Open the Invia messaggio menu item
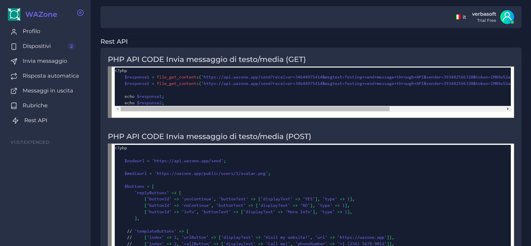The width and height of the screenshot is (531, 246). (x=45, y=61)
